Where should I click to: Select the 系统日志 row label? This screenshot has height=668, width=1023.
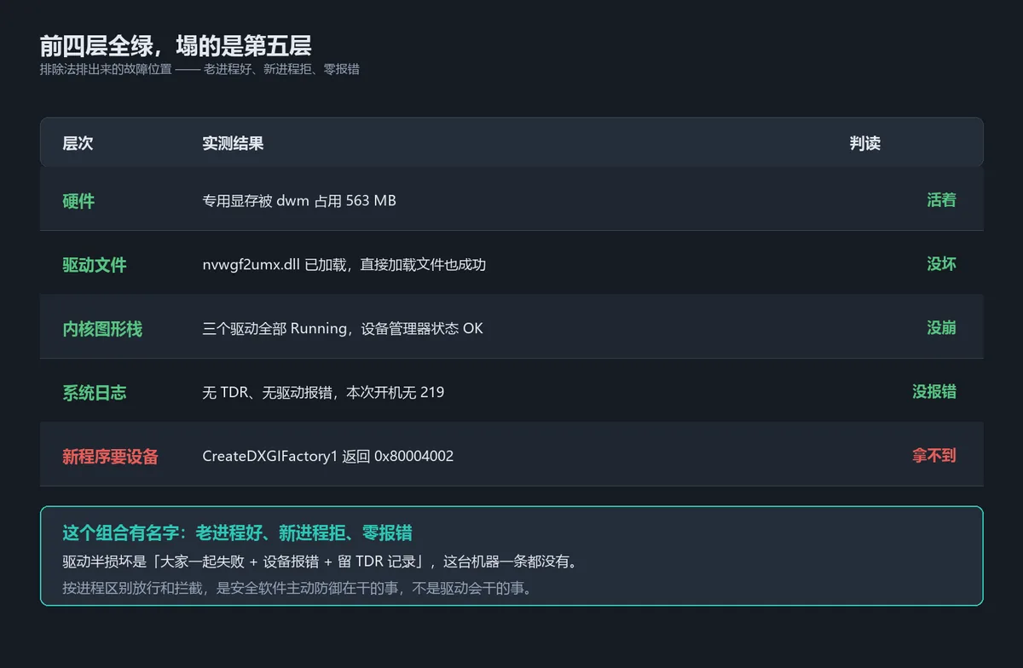95,393
